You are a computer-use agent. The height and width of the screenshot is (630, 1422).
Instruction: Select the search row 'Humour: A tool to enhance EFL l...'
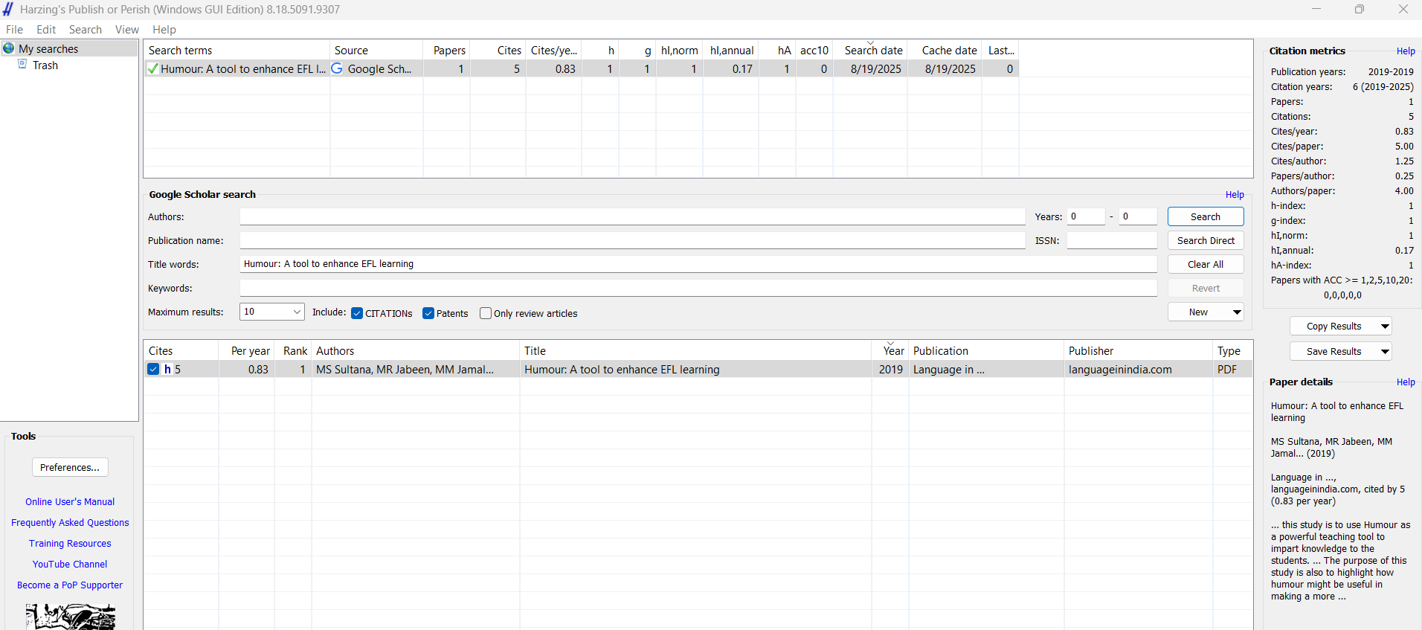243,69
